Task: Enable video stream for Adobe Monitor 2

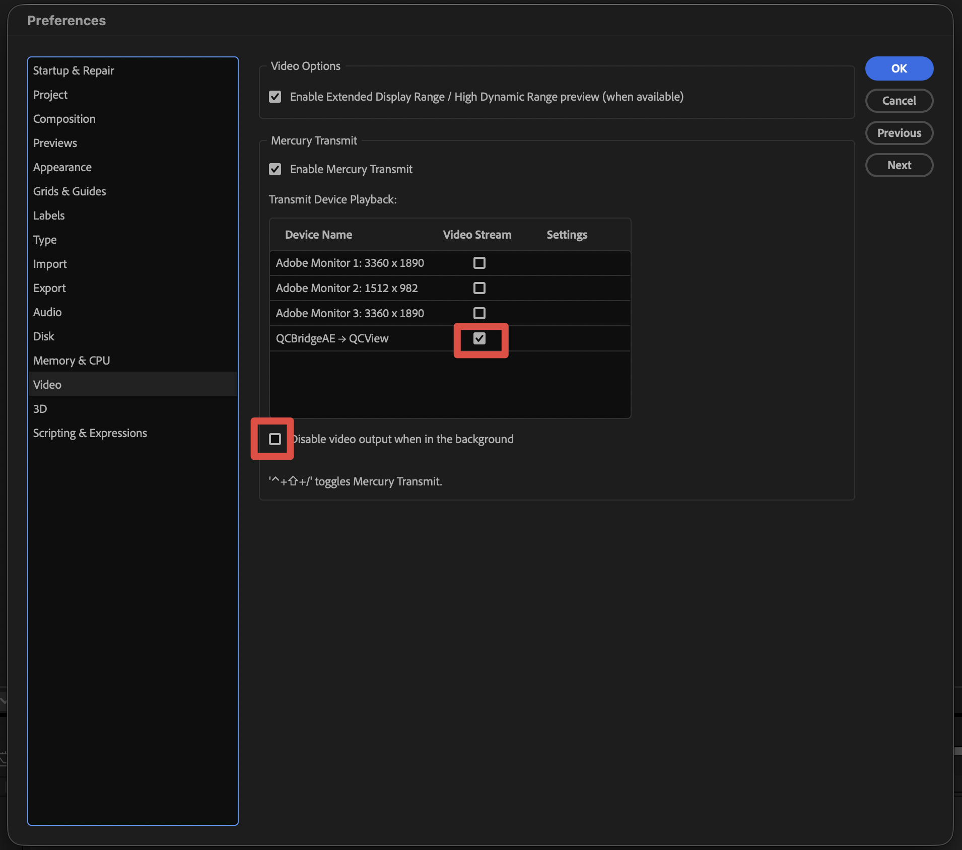Action: tap(479, 288)
